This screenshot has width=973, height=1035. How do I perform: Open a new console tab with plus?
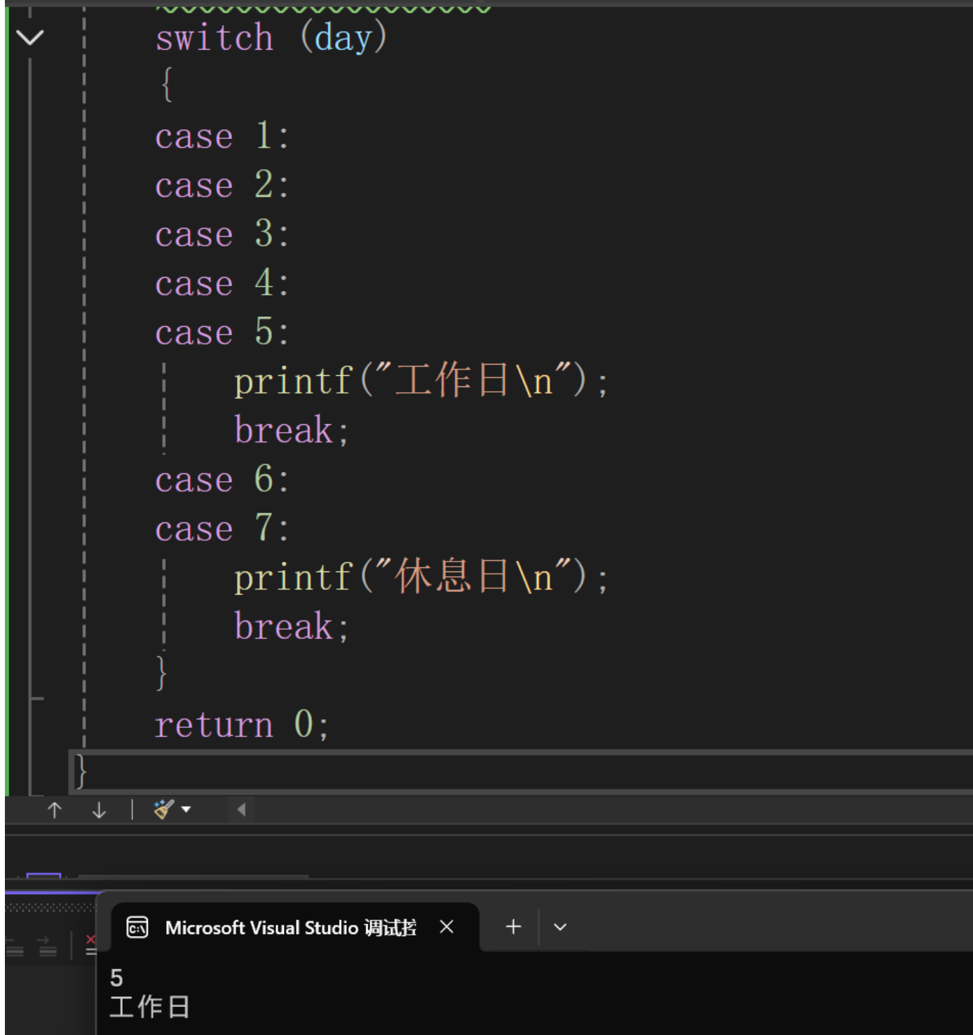[513, 927]
